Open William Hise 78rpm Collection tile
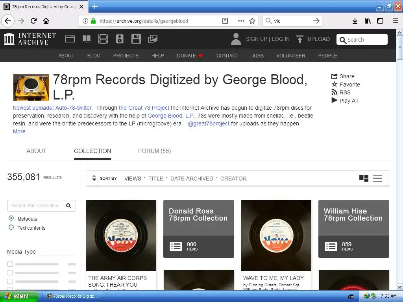This screenshot has width=403, height=302. click(x=354, y=229)
